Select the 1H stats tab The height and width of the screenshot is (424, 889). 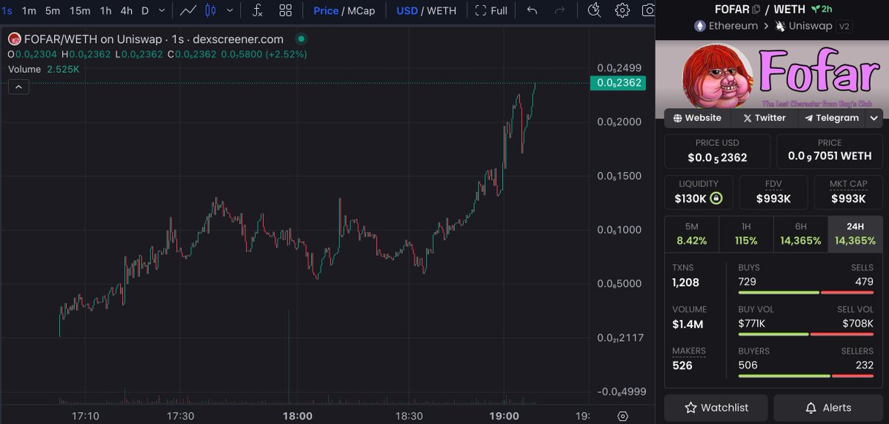point(746,233)
